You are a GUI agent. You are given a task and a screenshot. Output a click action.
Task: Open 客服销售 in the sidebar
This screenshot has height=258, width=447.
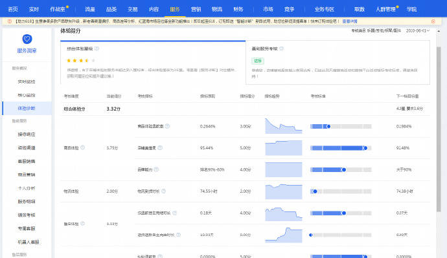point(26,161)
